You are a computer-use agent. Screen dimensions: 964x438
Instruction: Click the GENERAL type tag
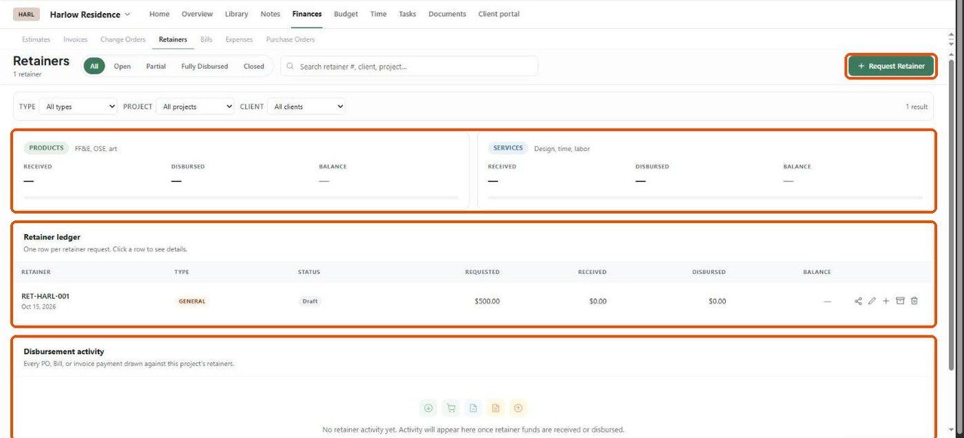point(192,301)
